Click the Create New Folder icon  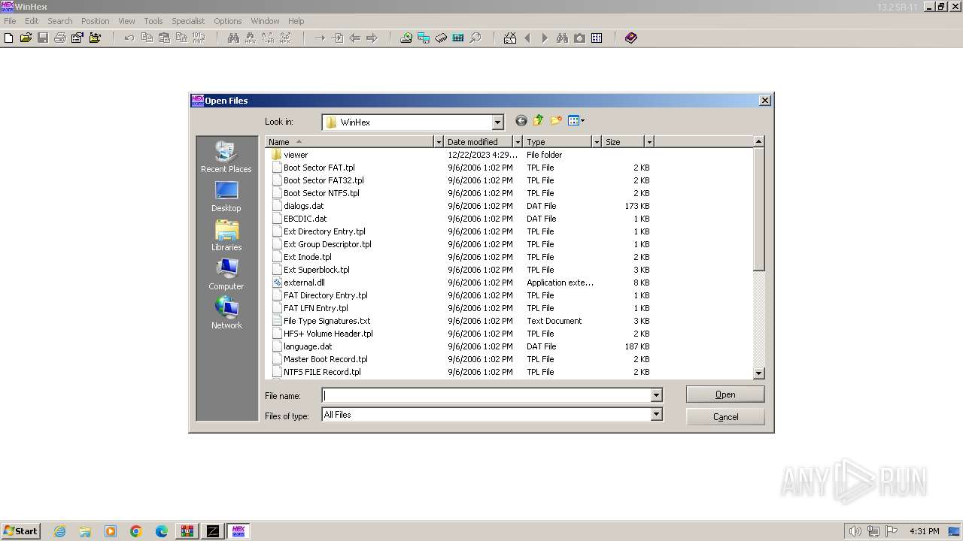[x=556, y=121]
